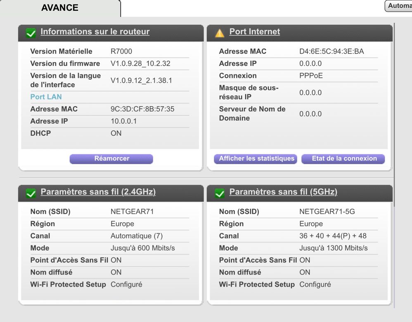Open Port Internet header link

click(254, 31)
